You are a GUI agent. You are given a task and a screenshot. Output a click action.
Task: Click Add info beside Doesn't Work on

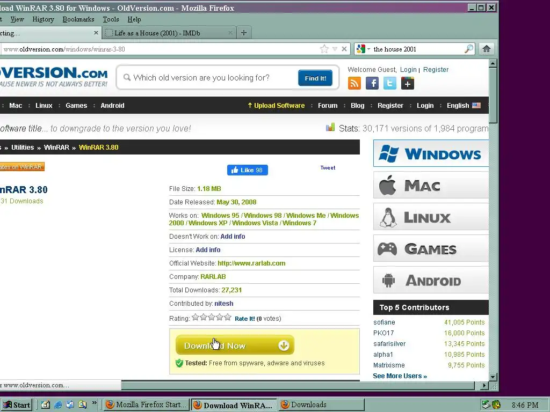click(233, 237)
